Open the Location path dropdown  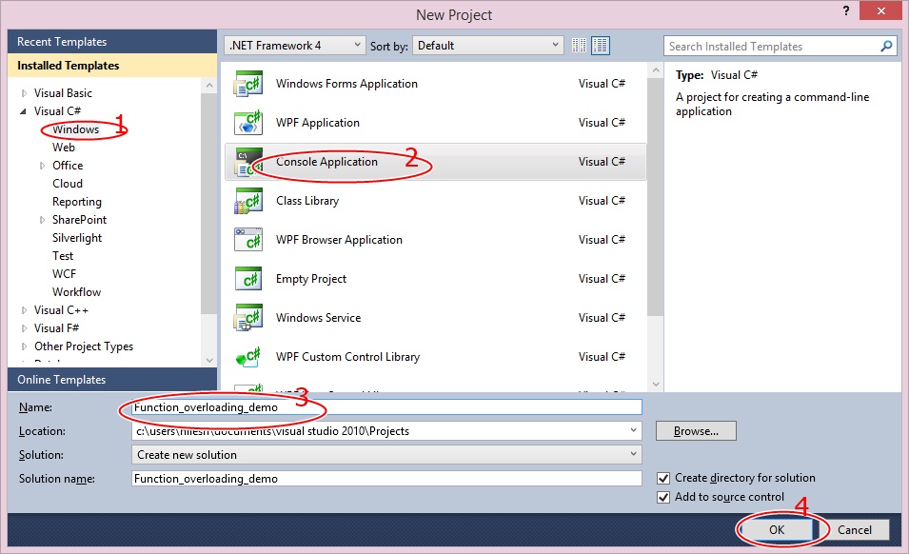(633, 430)
